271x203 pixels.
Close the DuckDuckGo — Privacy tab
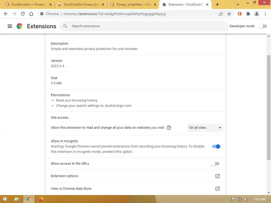pos(51,4)
